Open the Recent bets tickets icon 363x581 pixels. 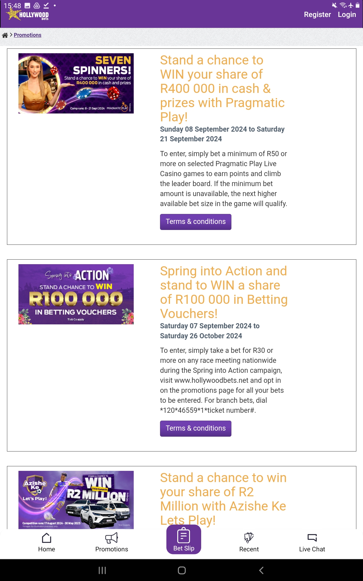pos(249,537)
